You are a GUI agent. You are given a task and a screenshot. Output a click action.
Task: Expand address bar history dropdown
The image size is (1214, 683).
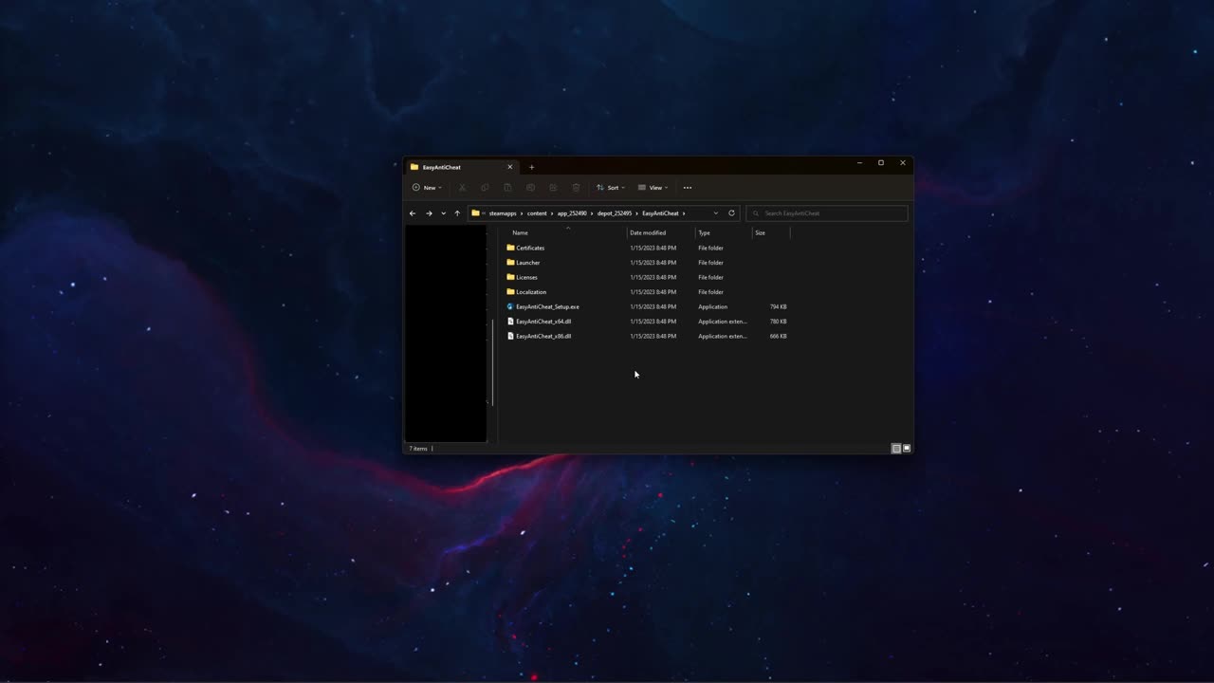pyautogui.click(x=715, y=213)
